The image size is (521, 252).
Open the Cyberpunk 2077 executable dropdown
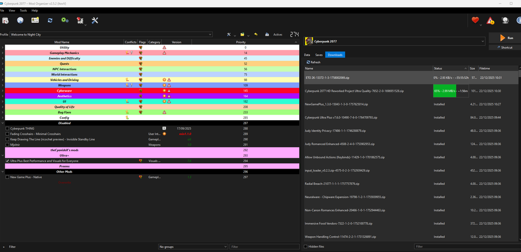[395, 41]
